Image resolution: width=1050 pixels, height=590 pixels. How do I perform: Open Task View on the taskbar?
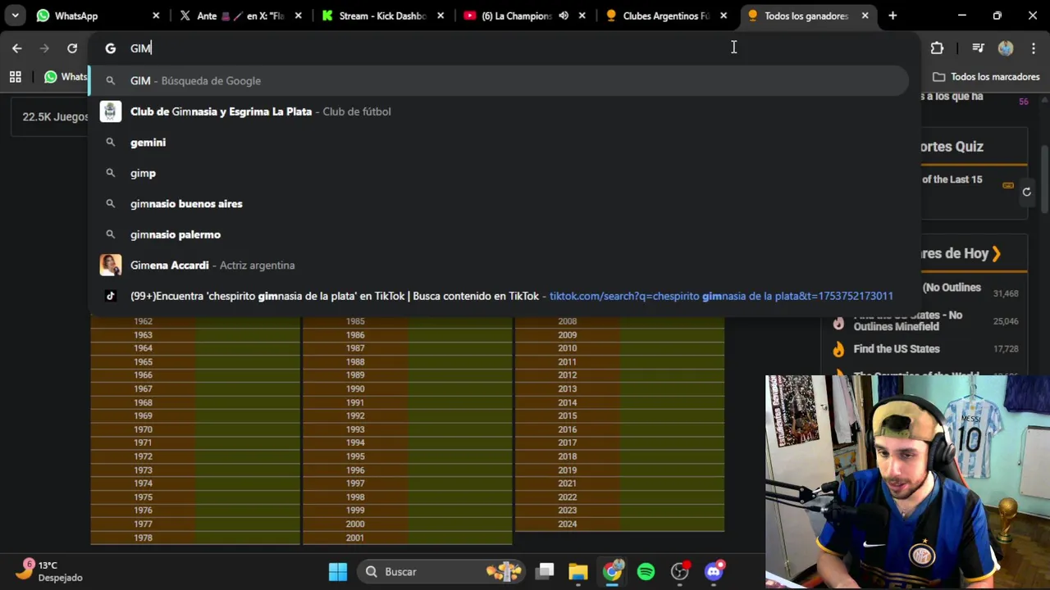(x=545, y=571)
